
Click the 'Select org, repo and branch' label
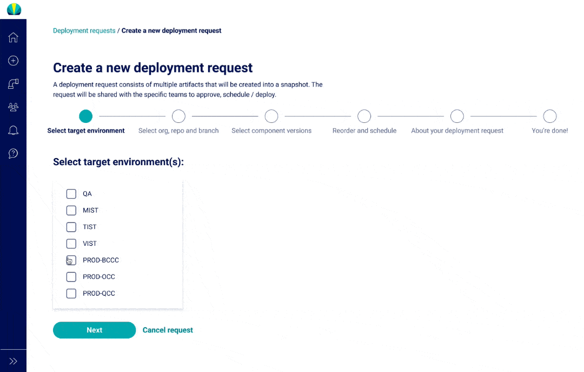tap(178, 130)
